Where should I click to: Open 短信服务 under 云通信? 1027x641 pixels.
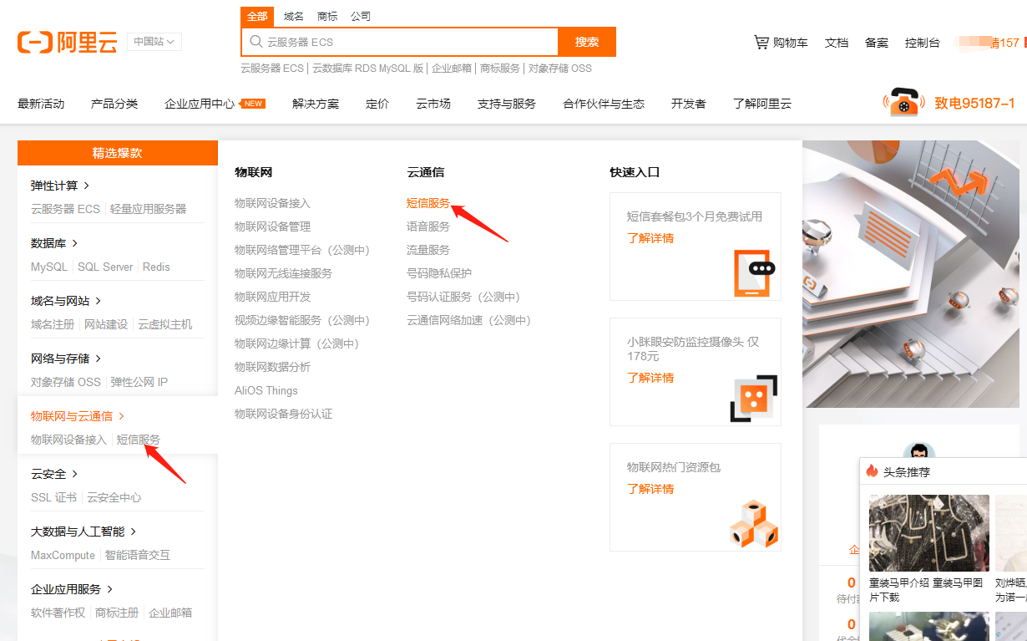pyautogui.click(x=428, y=203)
